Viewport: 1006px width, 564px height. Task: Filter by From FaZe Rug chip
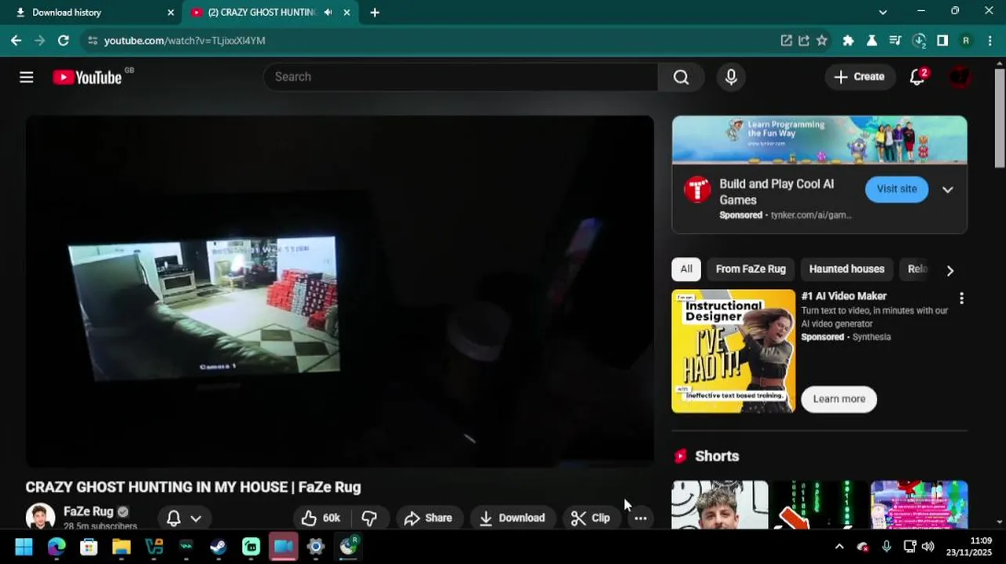(x=751, y=269)
